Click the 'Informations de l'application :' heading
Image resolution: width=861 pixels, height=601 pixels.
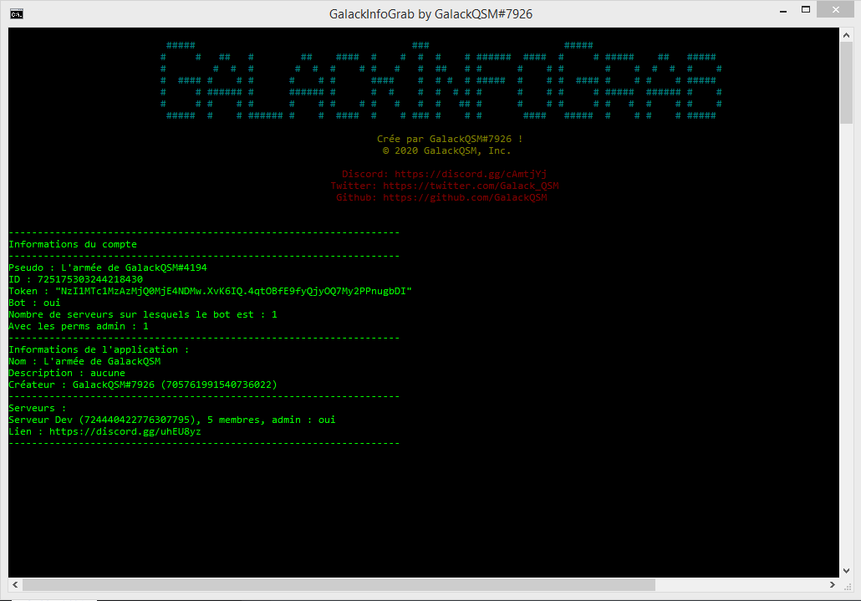coord(99,349)
